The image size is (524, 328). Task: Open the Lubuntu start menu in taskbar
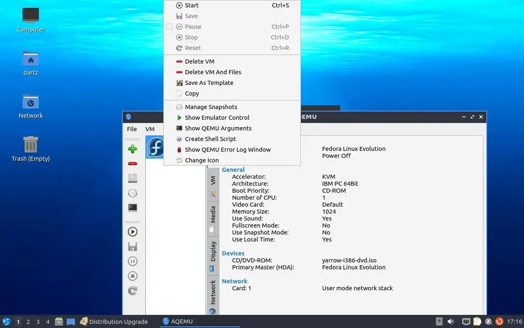coord(7,321)
